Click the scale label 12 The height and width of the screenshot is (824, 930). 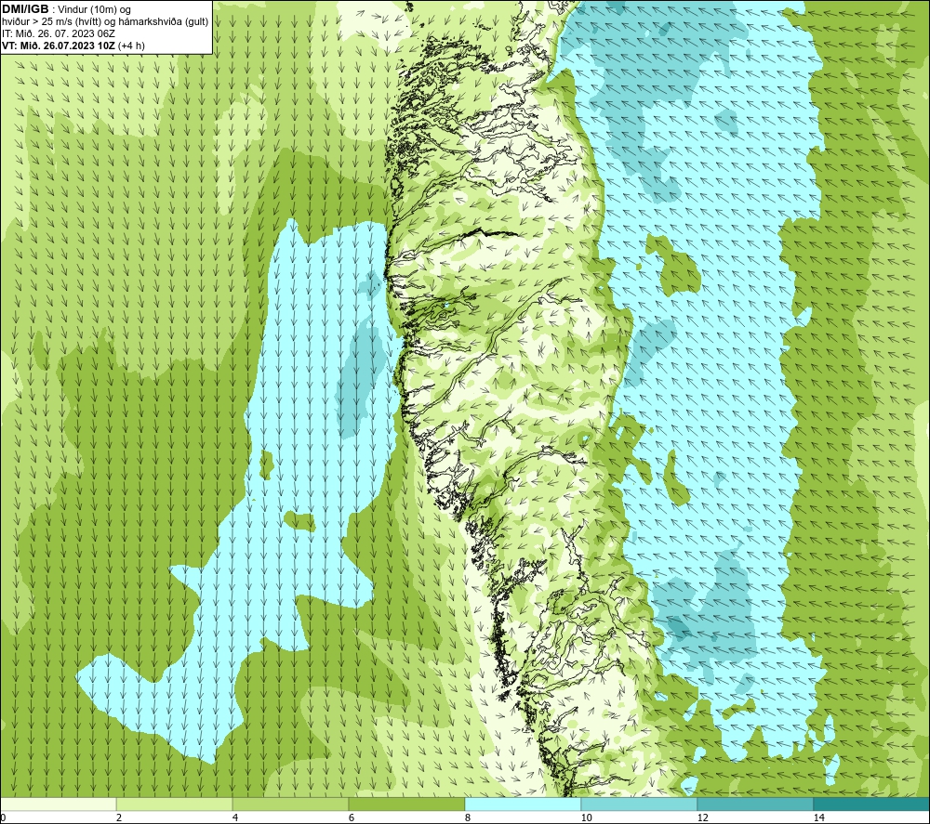pos(702,817)
